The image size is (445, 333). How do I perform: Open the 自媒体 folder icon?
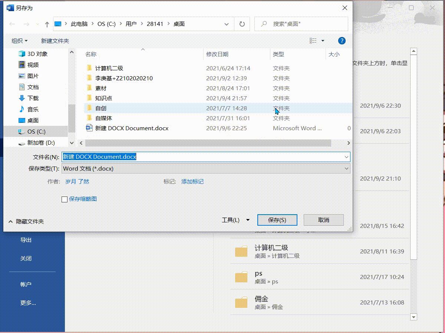click(x=89, y=118)
